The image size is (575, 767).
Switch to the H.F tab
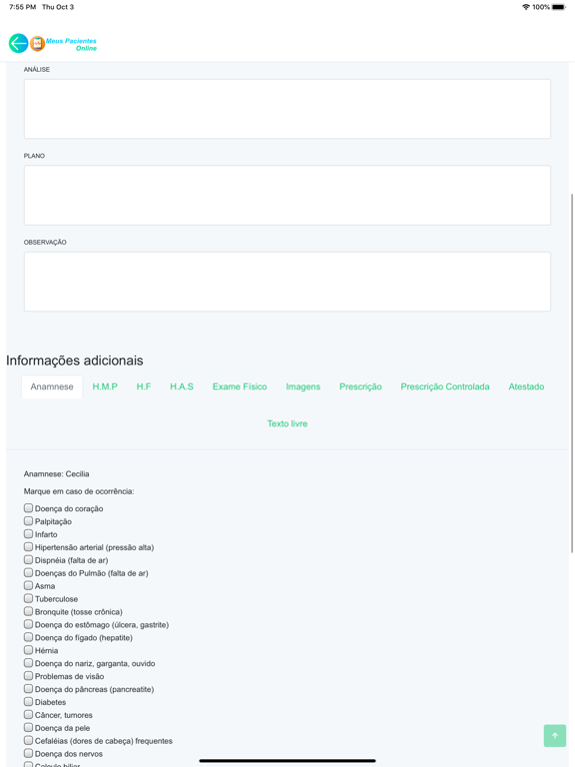(144, 386)
